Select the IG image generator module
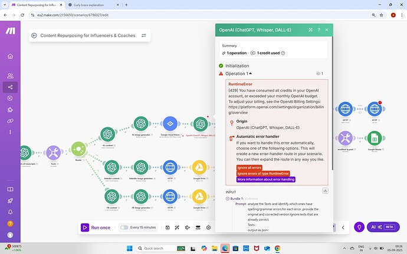 point(141,124)
